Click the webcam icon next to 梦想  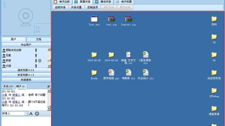coord(40,61)
